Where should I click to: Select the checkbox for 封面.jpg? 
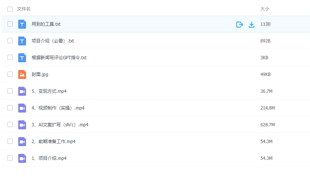coord(10,75)
